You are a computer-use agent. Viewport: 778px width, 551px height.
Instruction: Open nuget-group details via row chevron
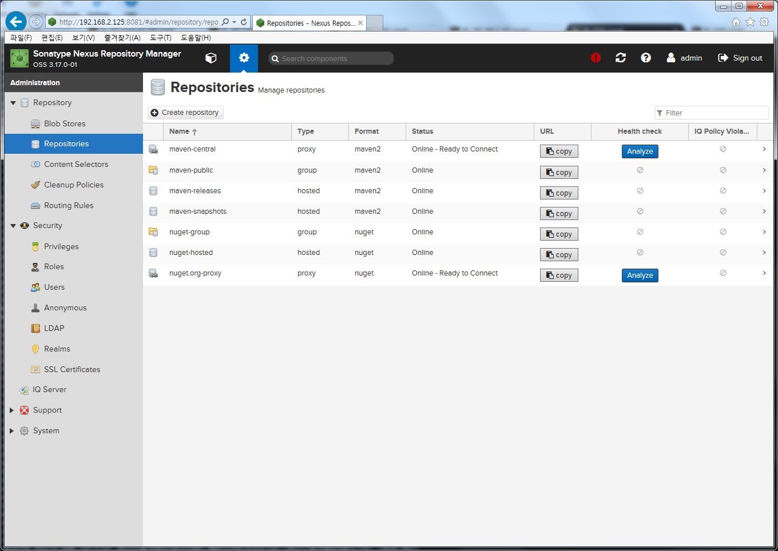pos(764,231)
